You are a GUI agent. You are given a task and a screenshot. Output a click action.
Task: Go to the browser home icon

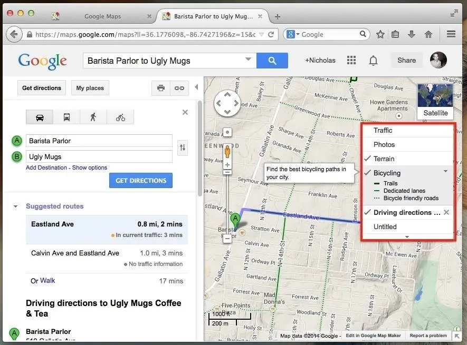pyautogui.click(x=428, y=35)
